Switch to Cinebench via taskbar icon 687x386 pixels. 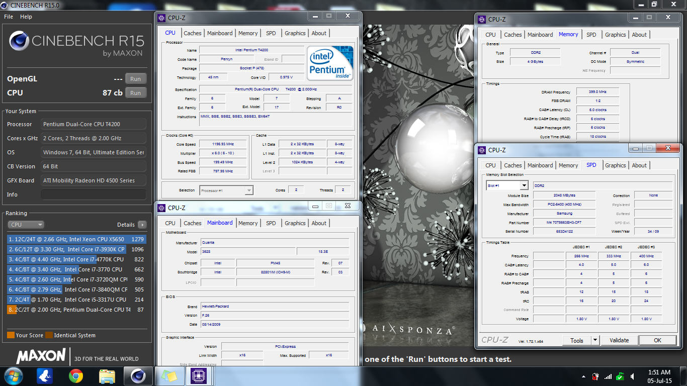tap(138, 376)
